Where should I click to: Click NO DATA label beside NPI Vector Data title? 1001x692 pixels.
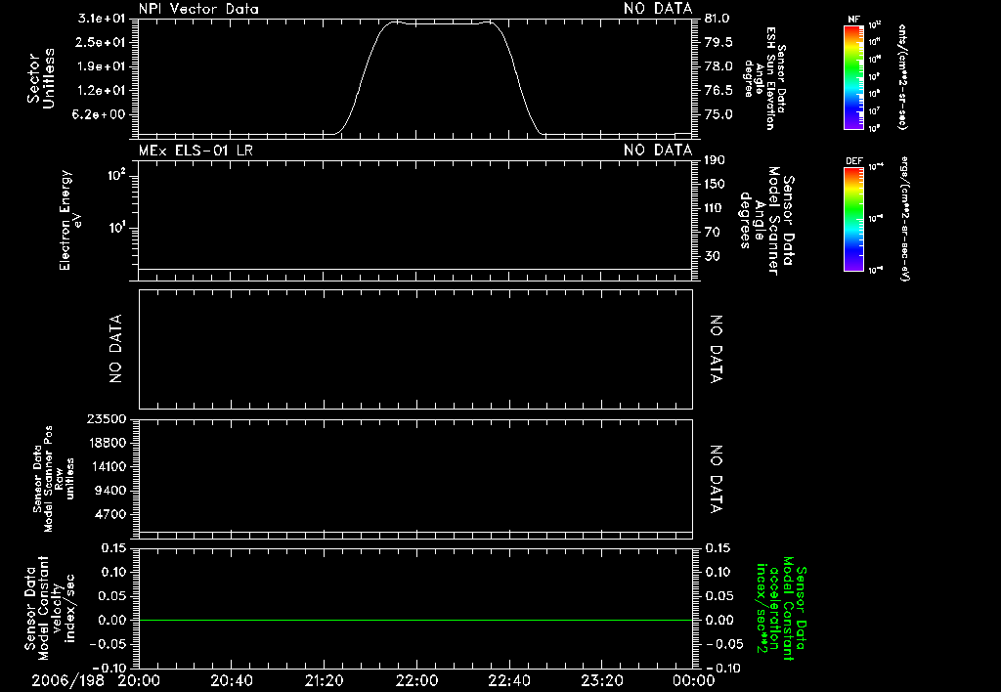coord(658,9)
